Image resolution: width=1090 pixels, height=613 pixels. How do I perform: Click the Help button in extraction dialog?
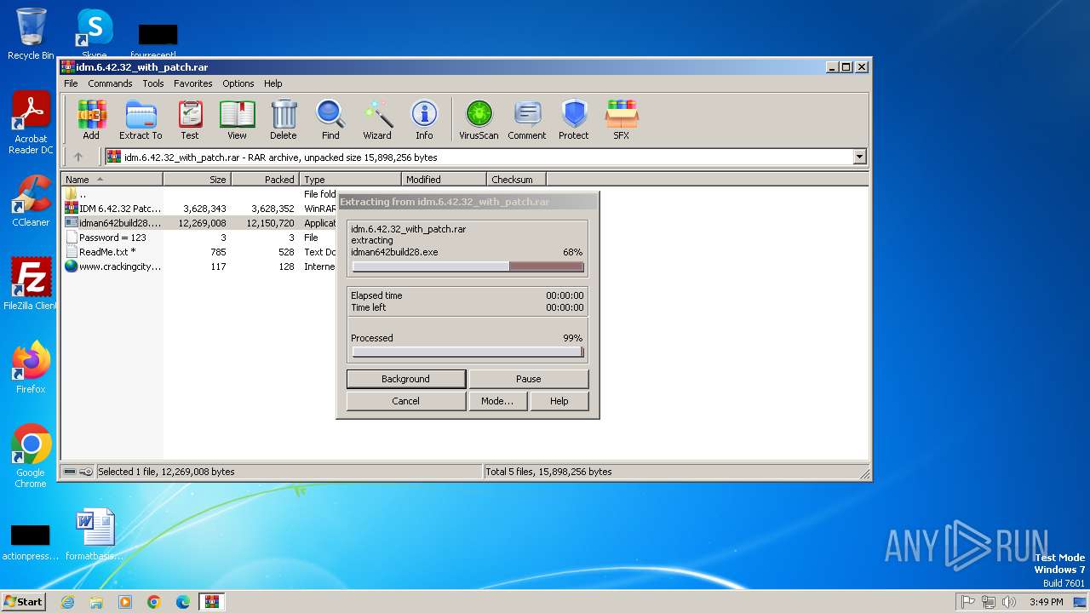[x=559, y=401]
